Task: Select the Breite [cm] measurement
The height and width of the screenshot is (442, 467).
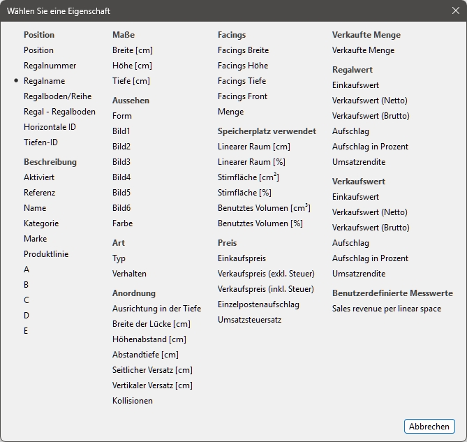Action: [x=132, y=50]
